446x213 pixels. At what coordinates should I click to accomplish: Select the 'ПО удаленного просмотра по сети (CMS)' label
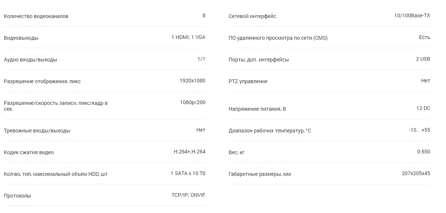(x=278, y=38)
